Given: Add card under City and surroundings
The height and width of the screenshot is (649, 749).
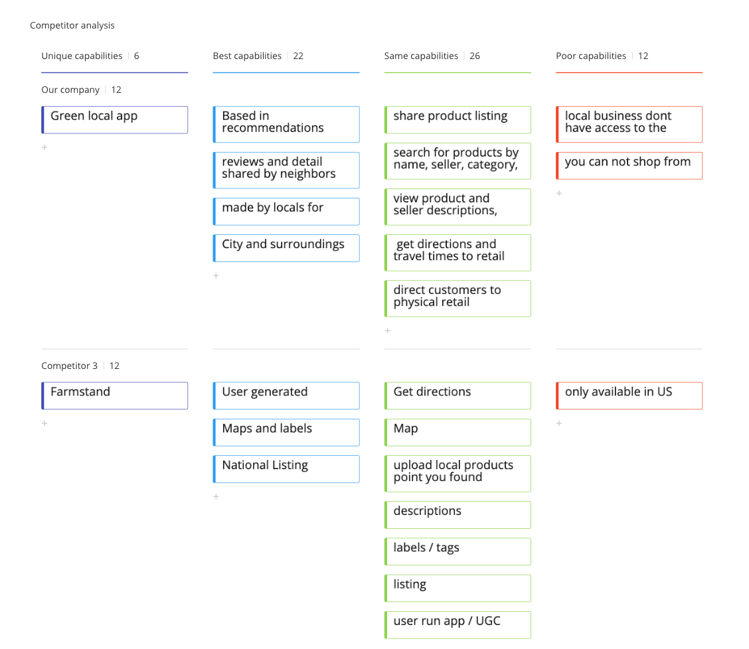Looking at the screenshot, I should pos(216,275).
